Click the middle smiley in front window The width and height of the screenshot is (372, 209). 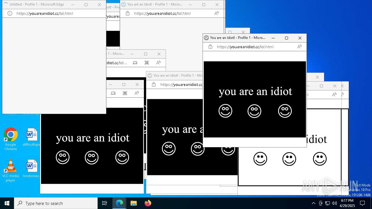click(254, 111)
